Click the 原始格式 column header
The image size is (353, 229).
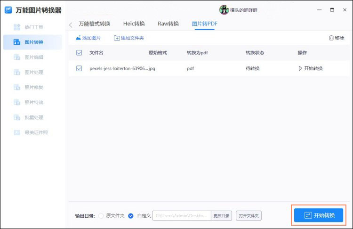[x=158, y=53]
